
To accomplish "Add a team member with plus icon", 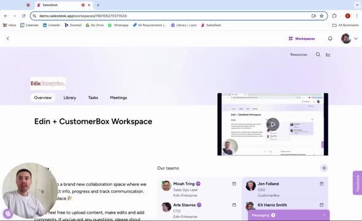I will tap(324, 168).
